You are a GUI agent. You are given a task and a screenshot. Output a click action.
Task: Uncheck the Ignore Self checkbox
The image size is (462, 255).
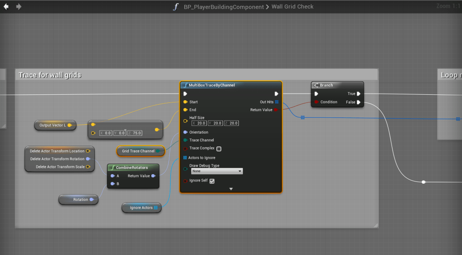(212, 181)
